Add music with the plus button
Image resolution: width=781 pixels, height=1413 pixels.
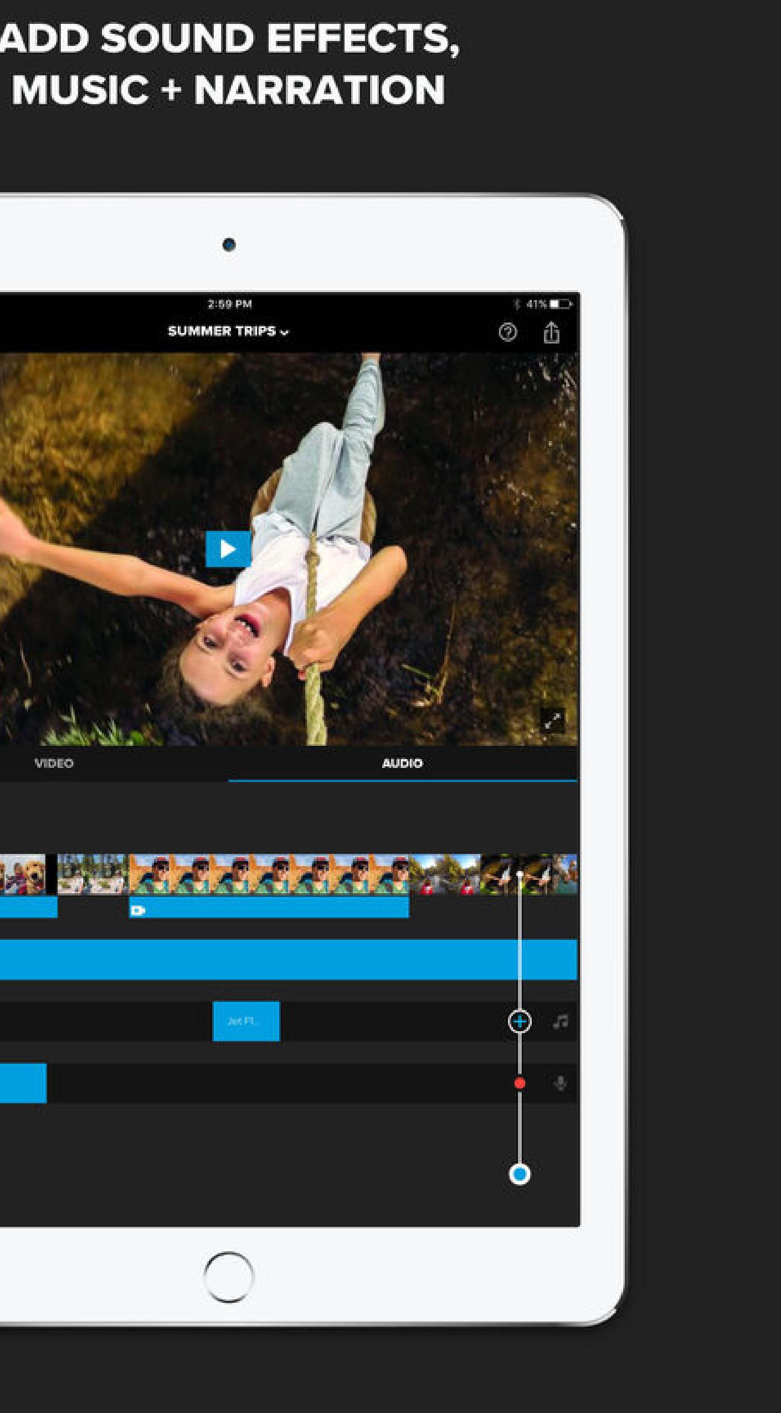pyautogui.click(x=520, y=1021)
